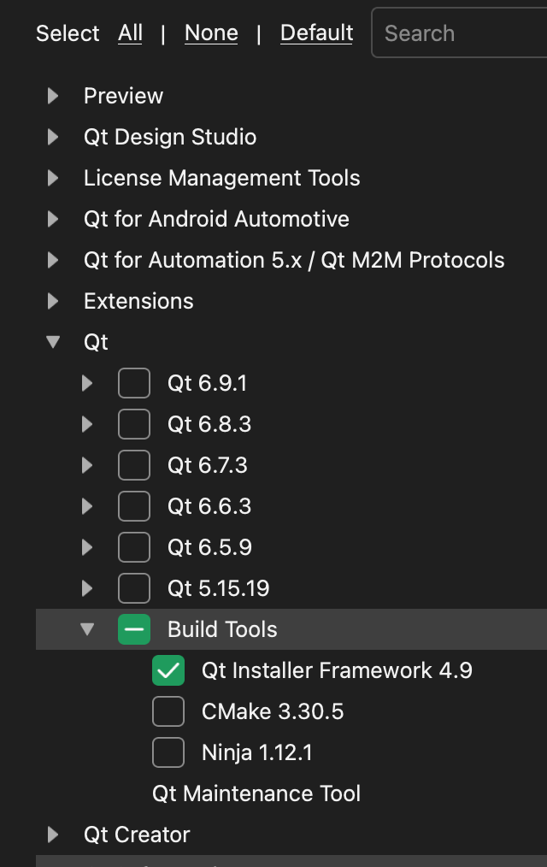Expand the Qt 6.9.1 arrow
547x867 pixels.
(x=86, y=383)
